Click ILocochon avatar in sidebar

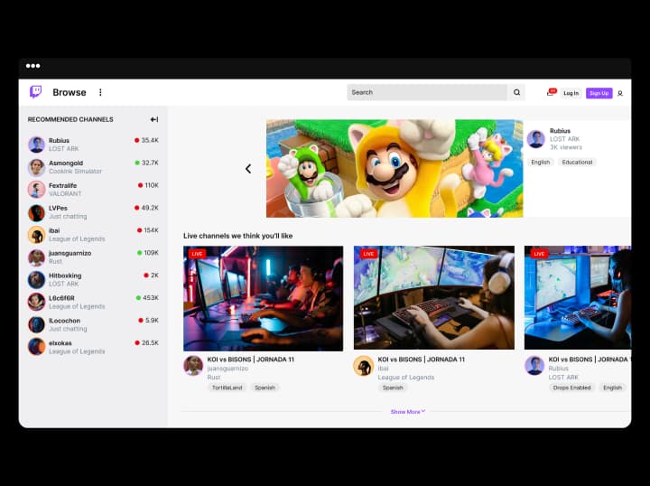(x=36, y=324)
